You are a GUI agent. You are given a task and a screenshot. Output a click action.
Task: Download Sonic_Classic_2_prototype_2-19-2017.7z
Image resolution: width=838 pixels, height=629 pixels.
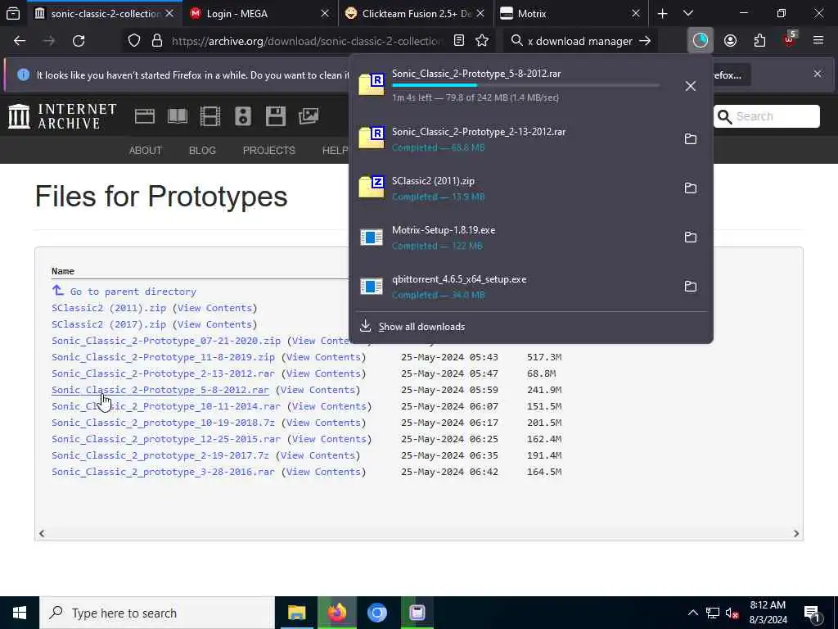pos(160,455)
